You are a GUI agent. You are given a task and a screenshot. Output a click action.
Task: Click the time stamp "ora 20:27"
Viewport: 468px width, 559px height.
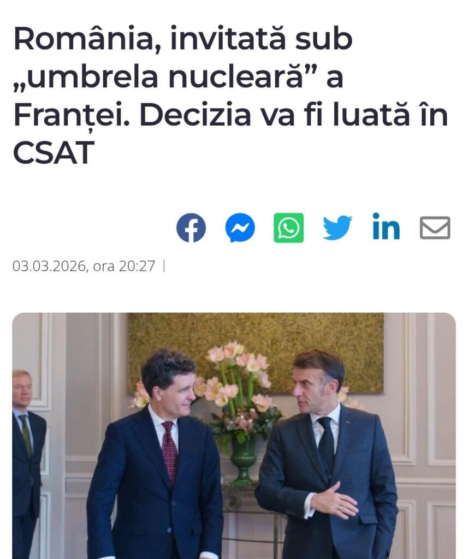tap(124, 266)
